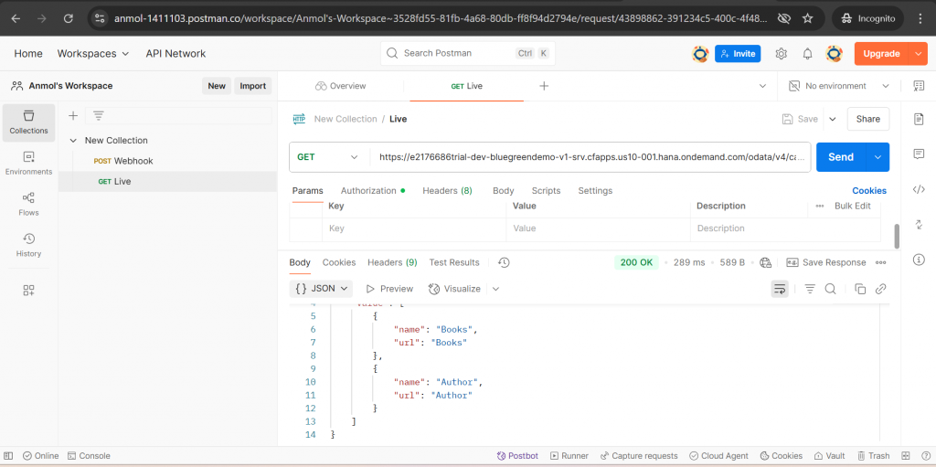Open the Overview tab
Viewport: 936px width, 467px height.
[x=340, y=86]
